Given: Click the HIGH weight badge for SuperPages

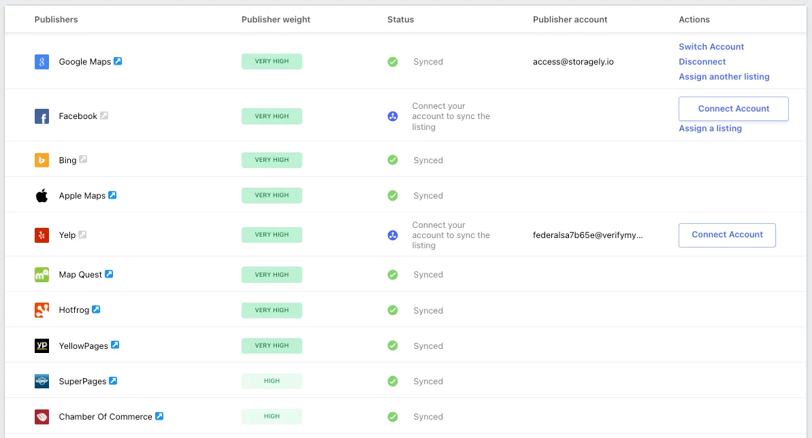Looking at the screenshot, I should pos(272,381).
